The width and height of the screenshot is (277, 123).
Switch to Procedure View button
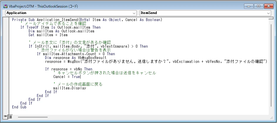[x=5, y=117]
